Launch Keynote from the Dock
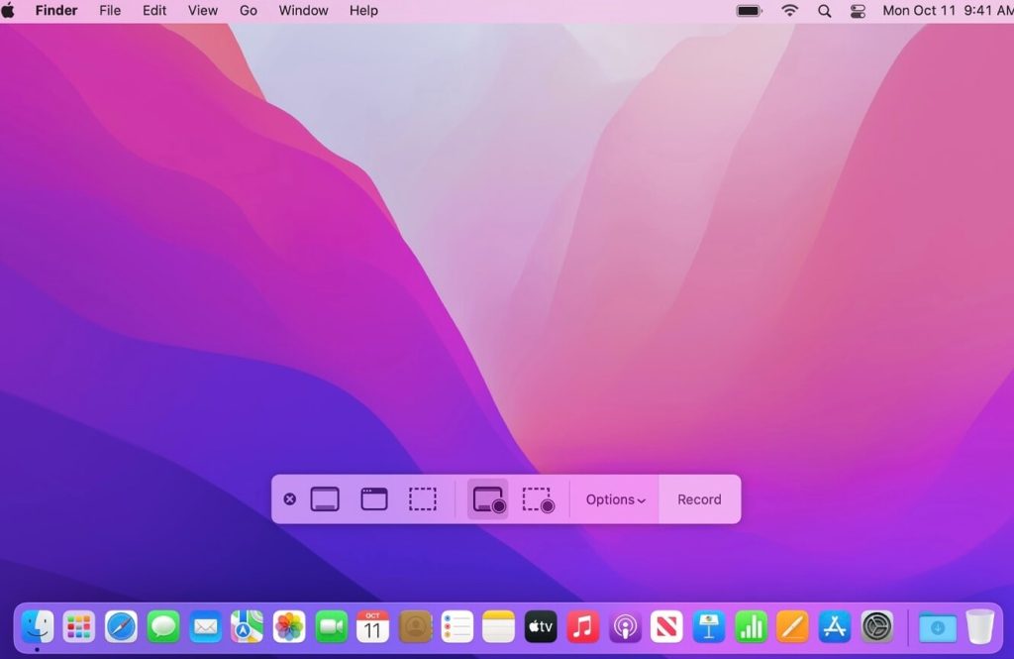This screenshot has height=659, width=1014. point(709,626)
